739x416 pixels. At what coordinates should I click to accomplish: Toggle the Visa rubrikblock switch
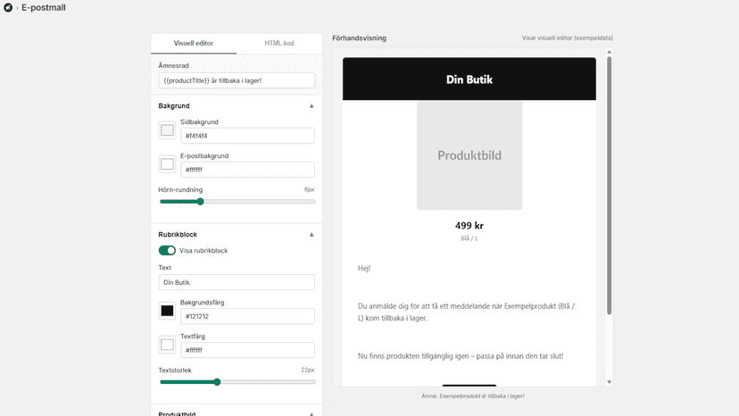(x=167, y=251)
